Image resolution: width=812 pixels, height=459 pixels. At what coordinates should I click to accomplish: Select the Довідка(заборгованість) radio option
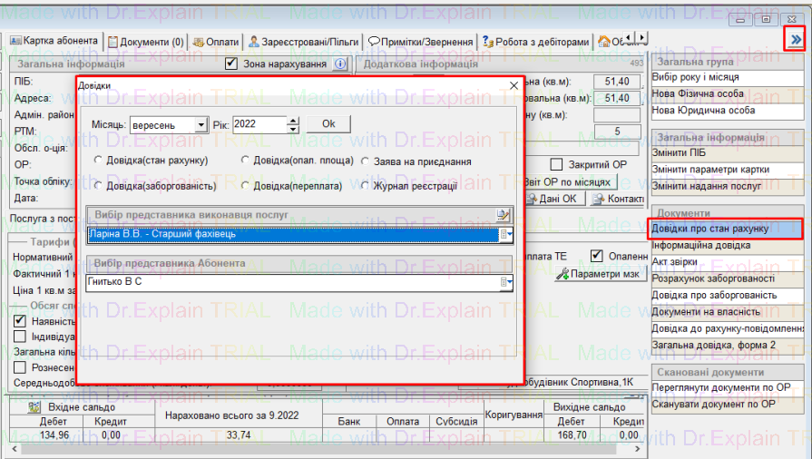click(98, 185)
